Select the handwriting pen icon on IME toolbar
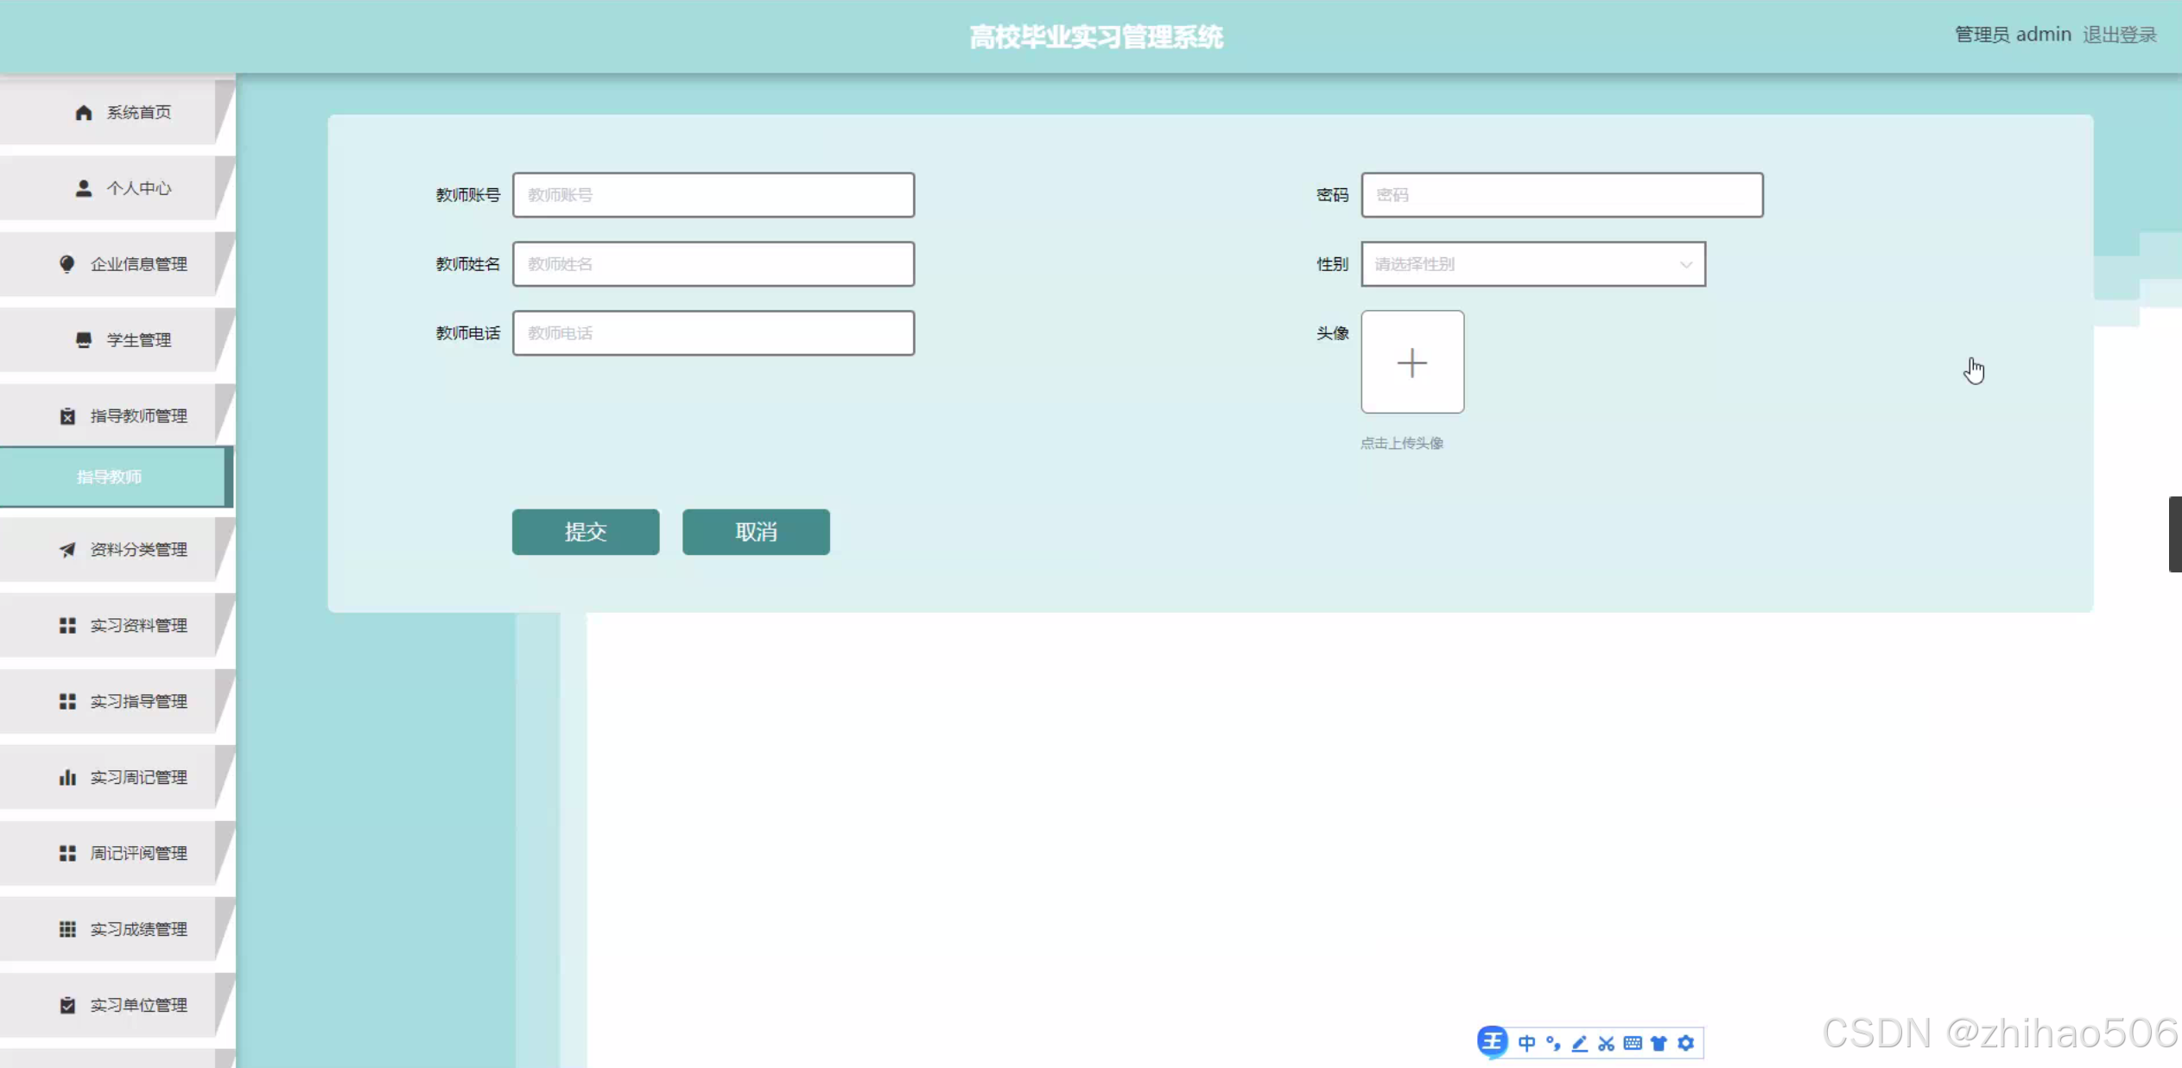 pyautogui.click(x=1580, y=1042)
